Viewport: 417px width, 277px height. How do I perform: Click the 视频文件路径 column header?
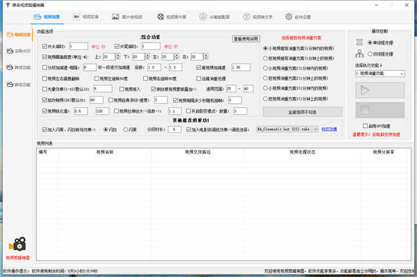click(x=198, y=152)
